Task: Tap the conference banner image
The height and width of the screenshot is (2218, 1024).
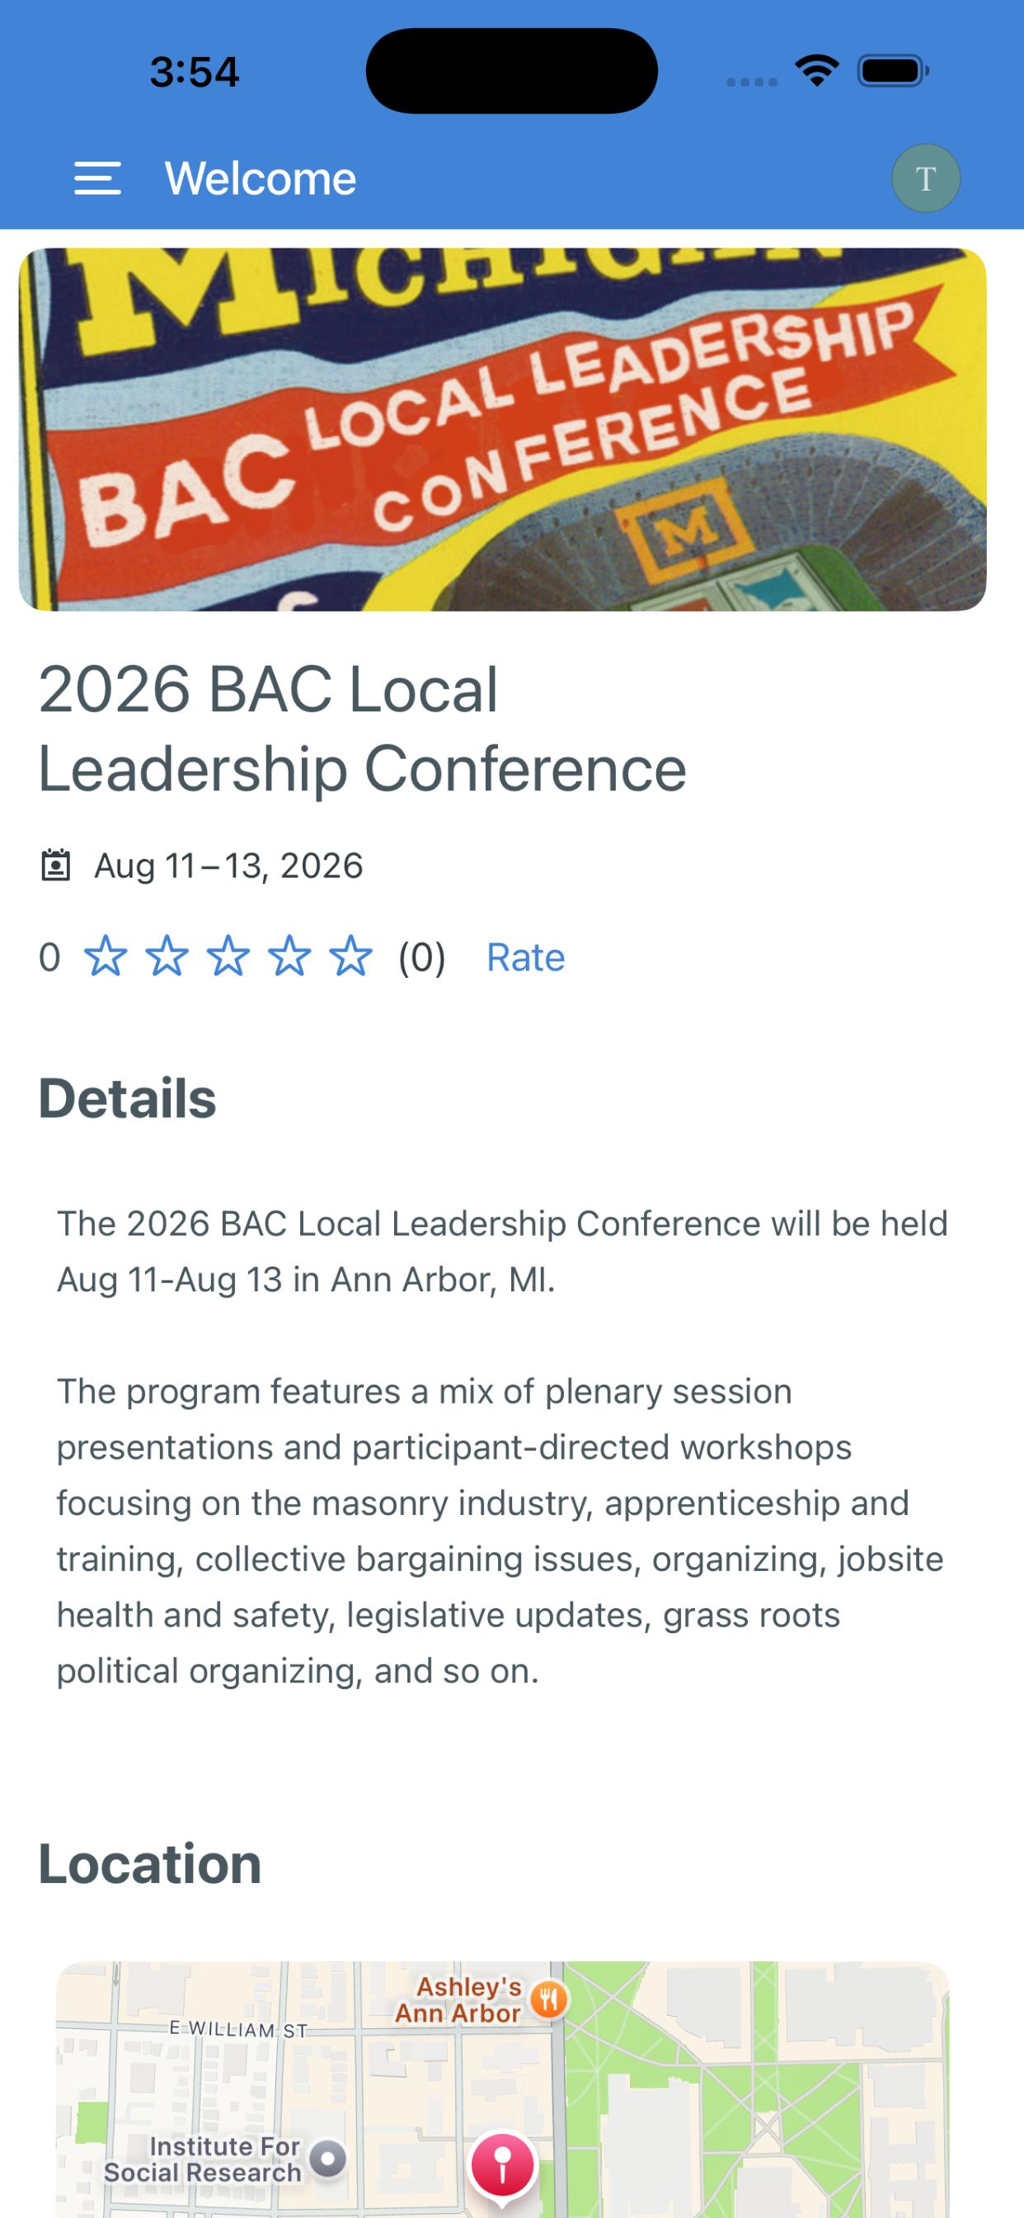Action: (x=503, y=430)
